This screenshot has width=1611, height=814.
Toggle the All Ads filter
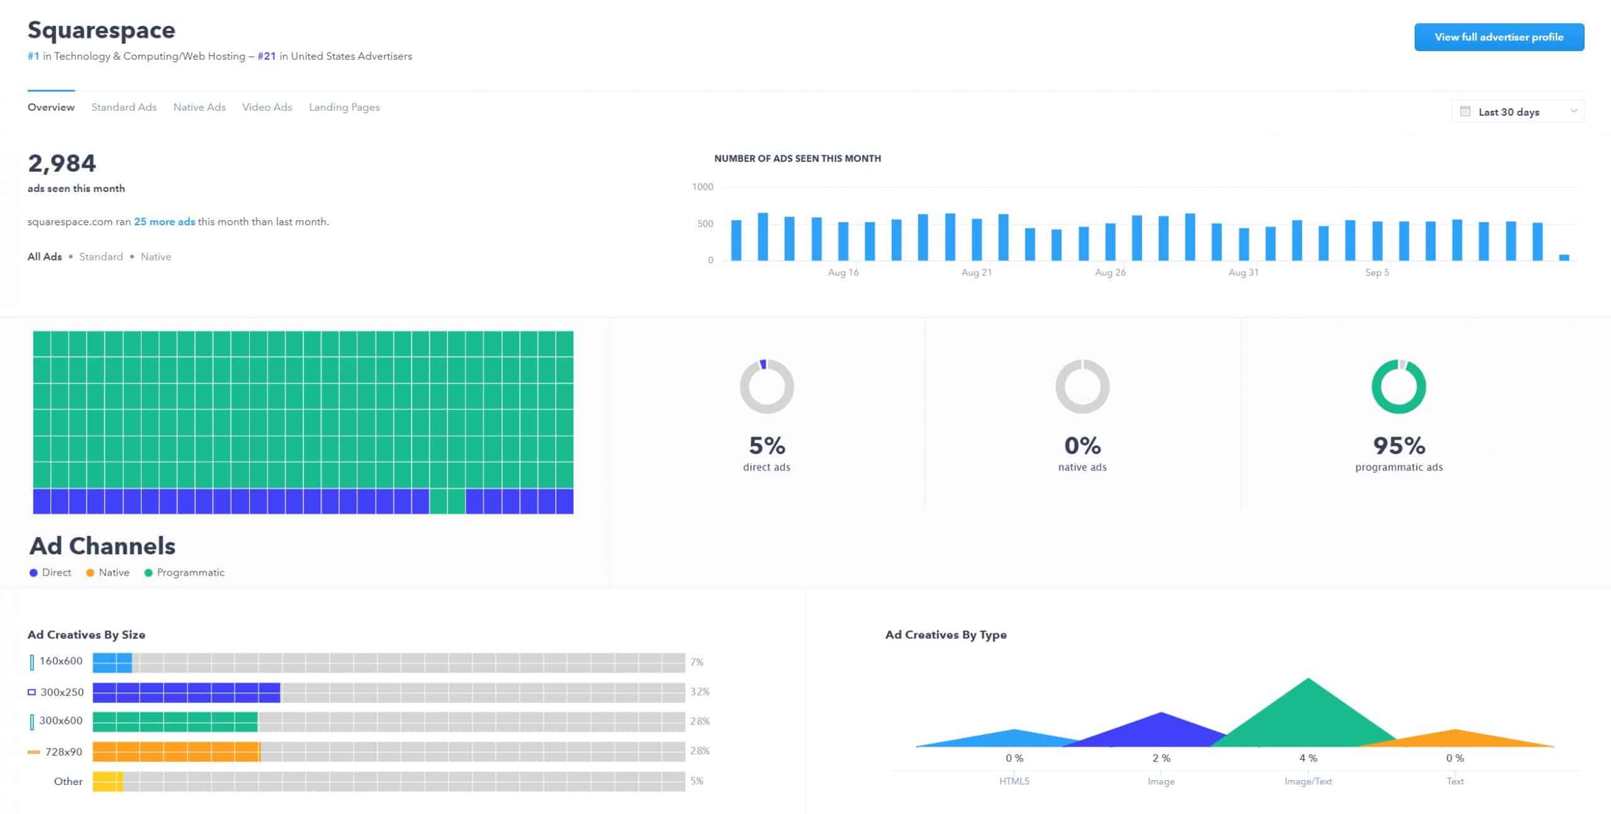(x=45, y=257)
